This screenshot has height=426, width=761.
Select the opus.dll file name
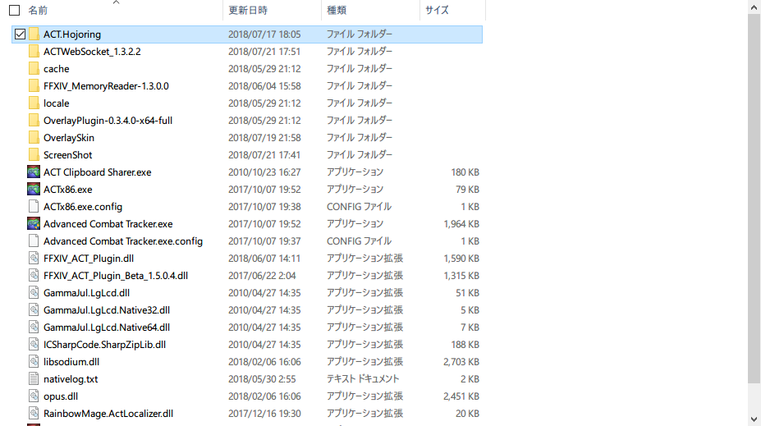click(x=61, y=396)
